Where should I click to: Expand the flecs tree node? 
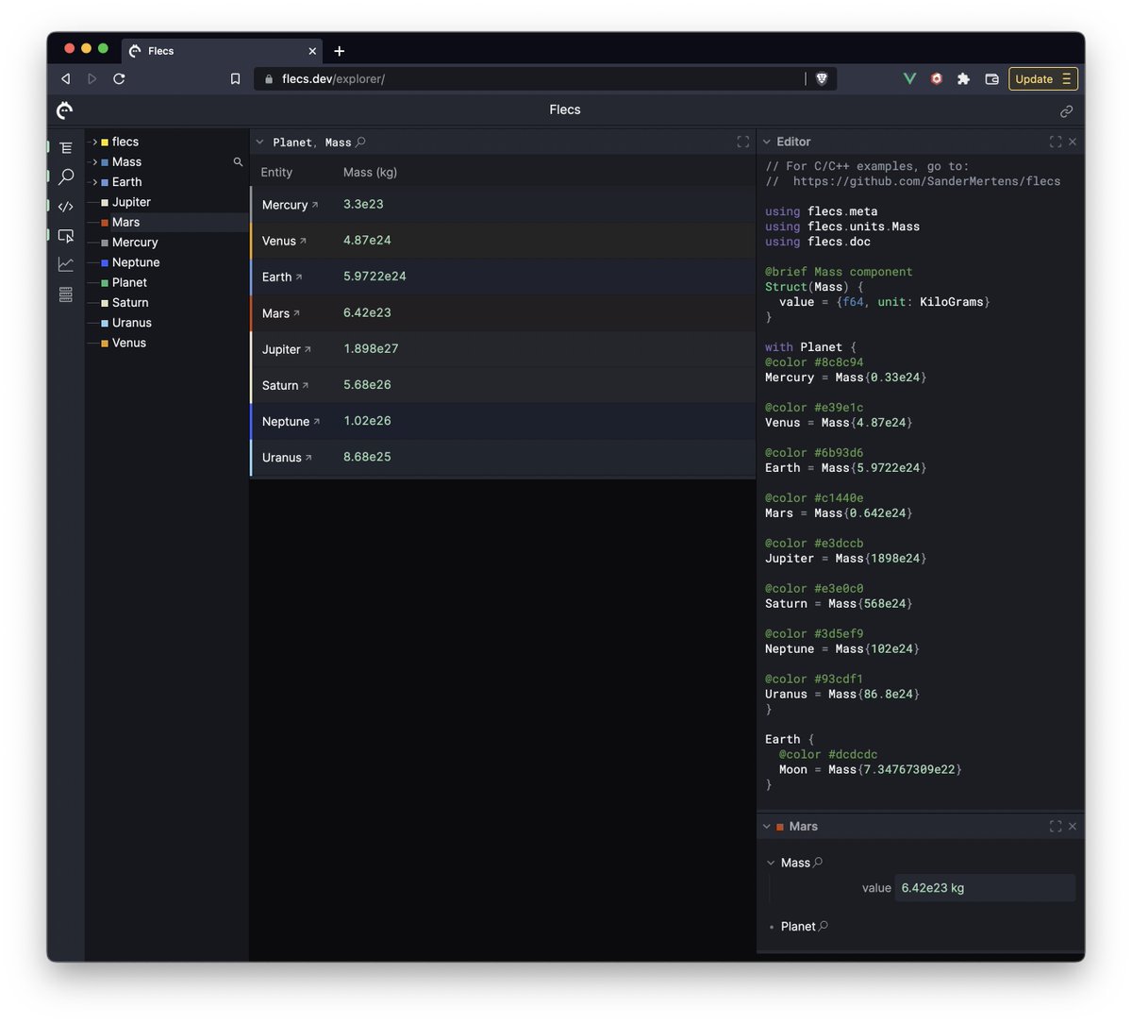94,142
